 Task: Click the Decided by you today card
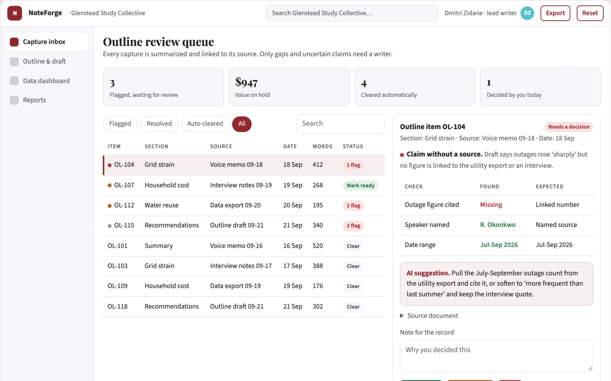(541, 87)
